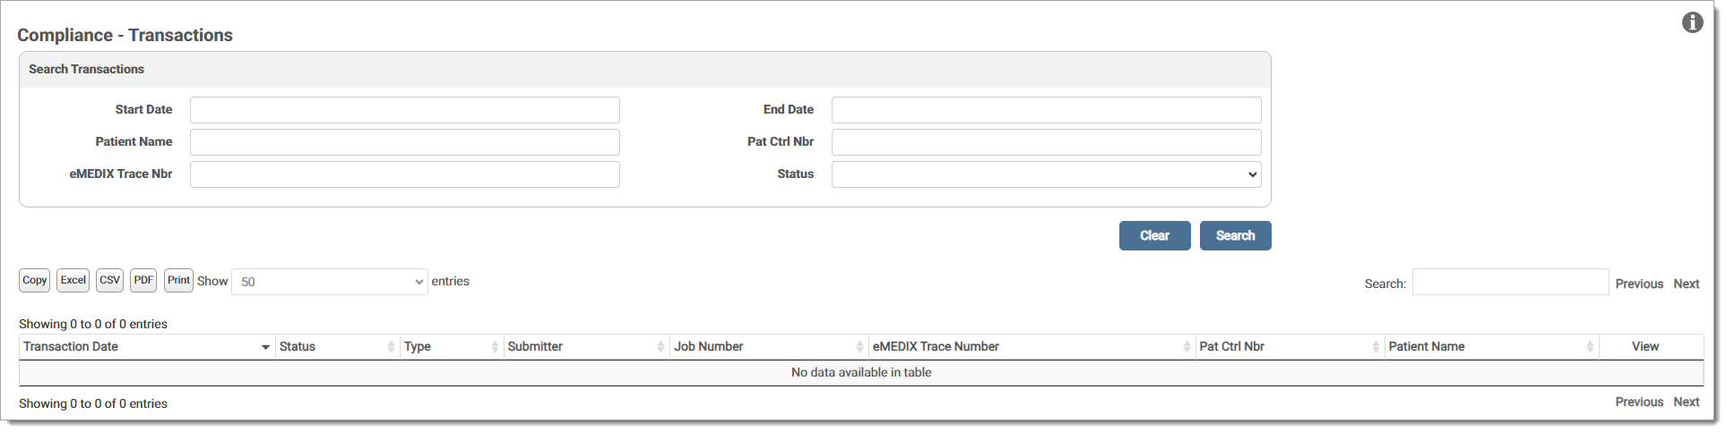Sort by Transaction Date column arrow
The image size is (1726, 432).
[265, 347]
